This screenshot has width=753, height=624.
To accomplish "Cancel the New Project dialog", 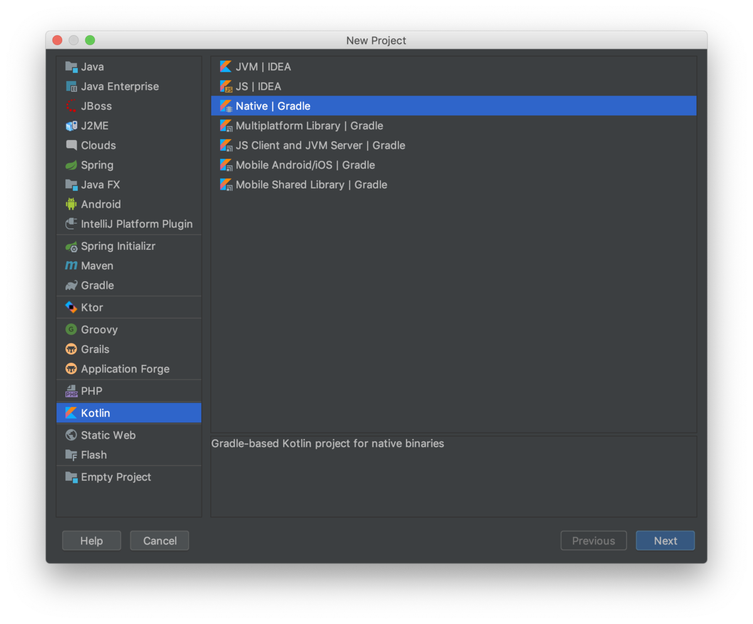I will pyautogui.click(x=159, y=541).
